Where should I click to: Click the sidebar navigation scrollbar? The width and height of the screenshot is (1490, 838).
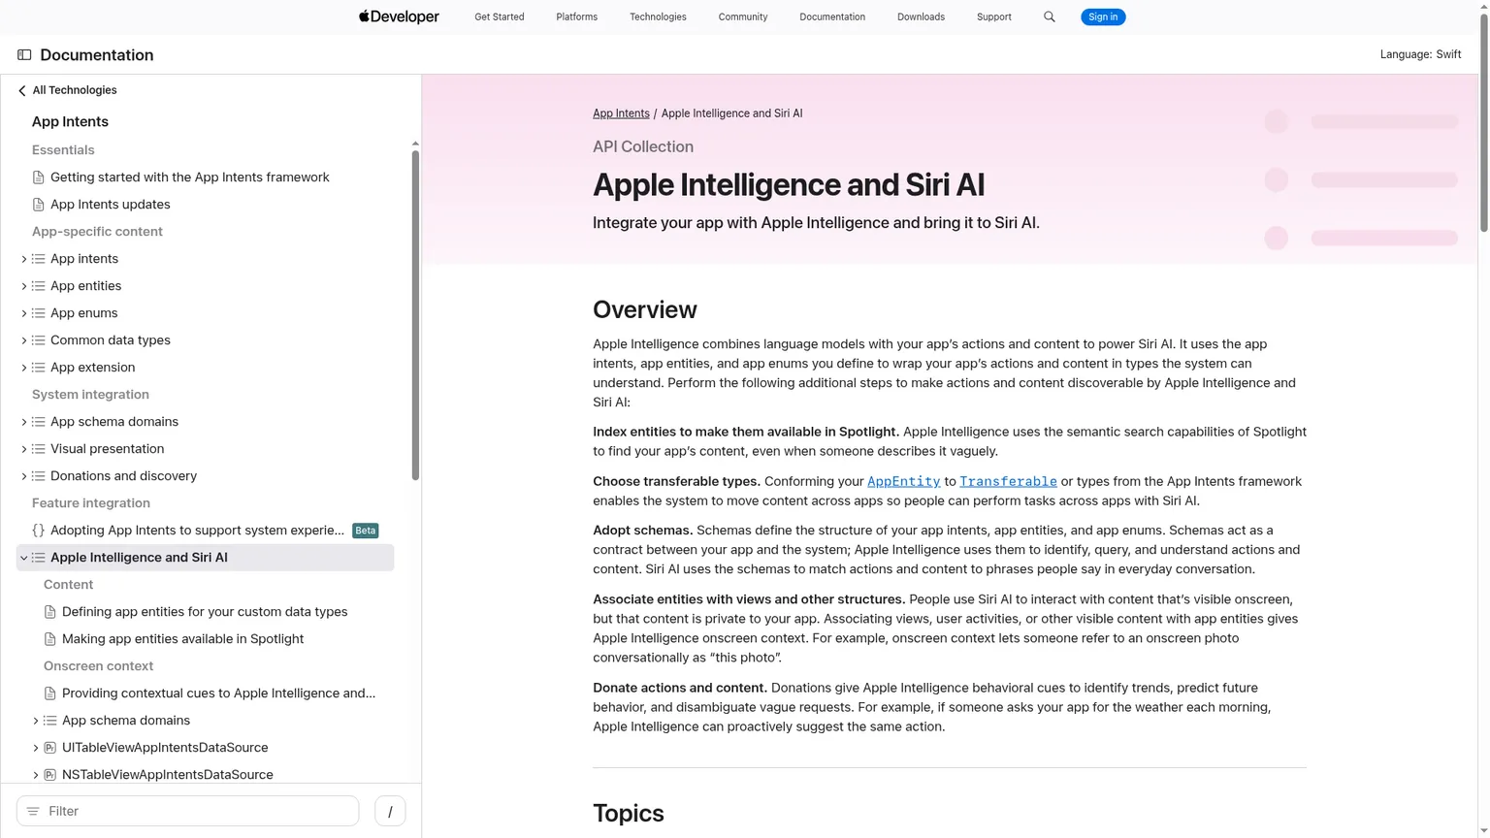pyautogui.click(x=415, y=315)
